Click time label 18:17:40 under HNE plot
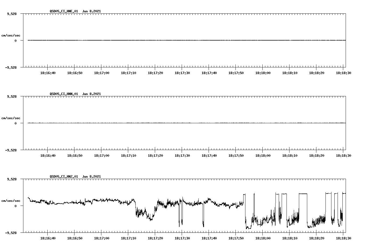This screenshot has width=365, height=248. [x=209, y=73]
